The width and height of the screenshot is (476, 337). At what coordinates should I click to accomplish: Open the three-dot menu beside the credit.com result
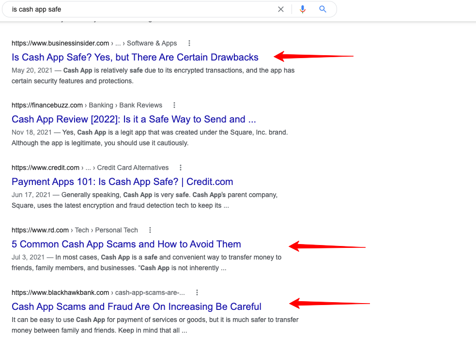[181, 168]
